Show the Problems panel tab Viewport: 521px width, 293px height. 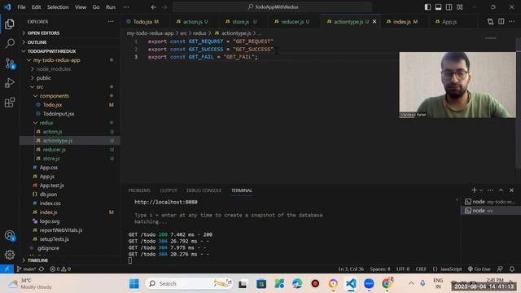[139, 190]
